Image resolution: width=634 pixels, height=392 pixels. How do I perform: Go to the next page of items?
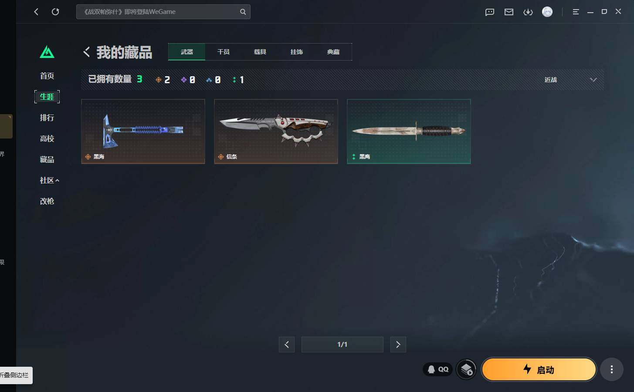[x=398, y=345]
